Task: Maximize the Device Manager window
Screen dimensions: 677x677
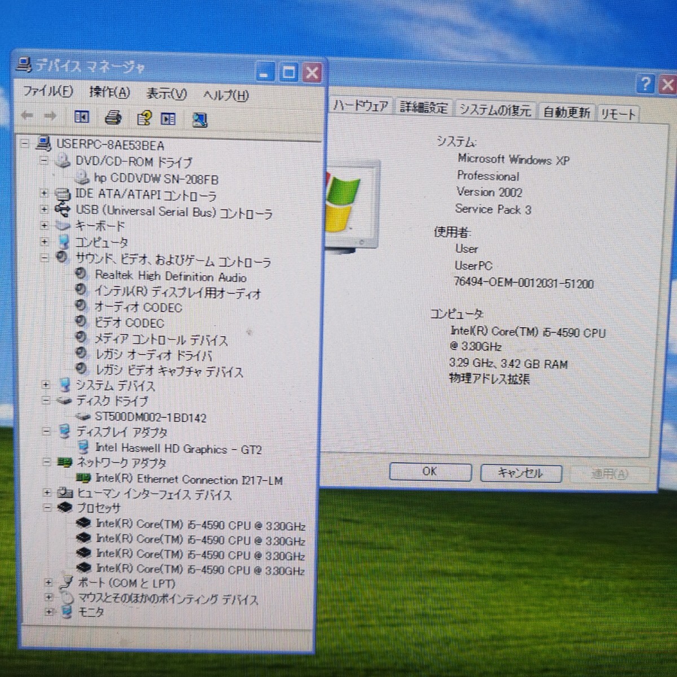Action: point(288,72)
